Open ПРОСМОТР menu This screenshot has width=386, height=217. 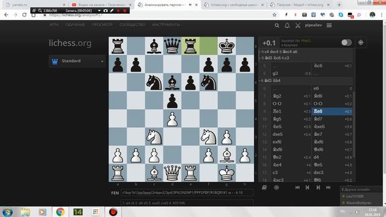pos(102,25)
